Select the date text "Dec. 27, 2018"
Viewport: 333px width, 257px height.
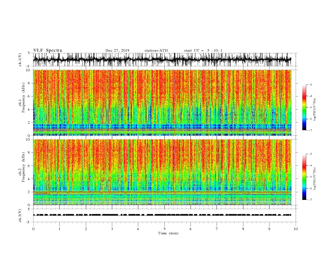(x=117, y=50)
